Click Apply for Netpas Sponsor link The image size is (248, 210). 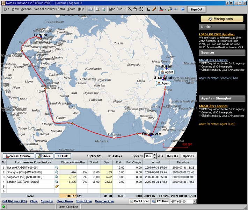[218, 78]
